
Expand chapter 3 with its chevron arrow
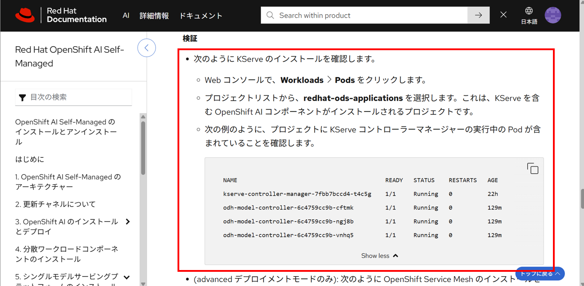[128, 222]
